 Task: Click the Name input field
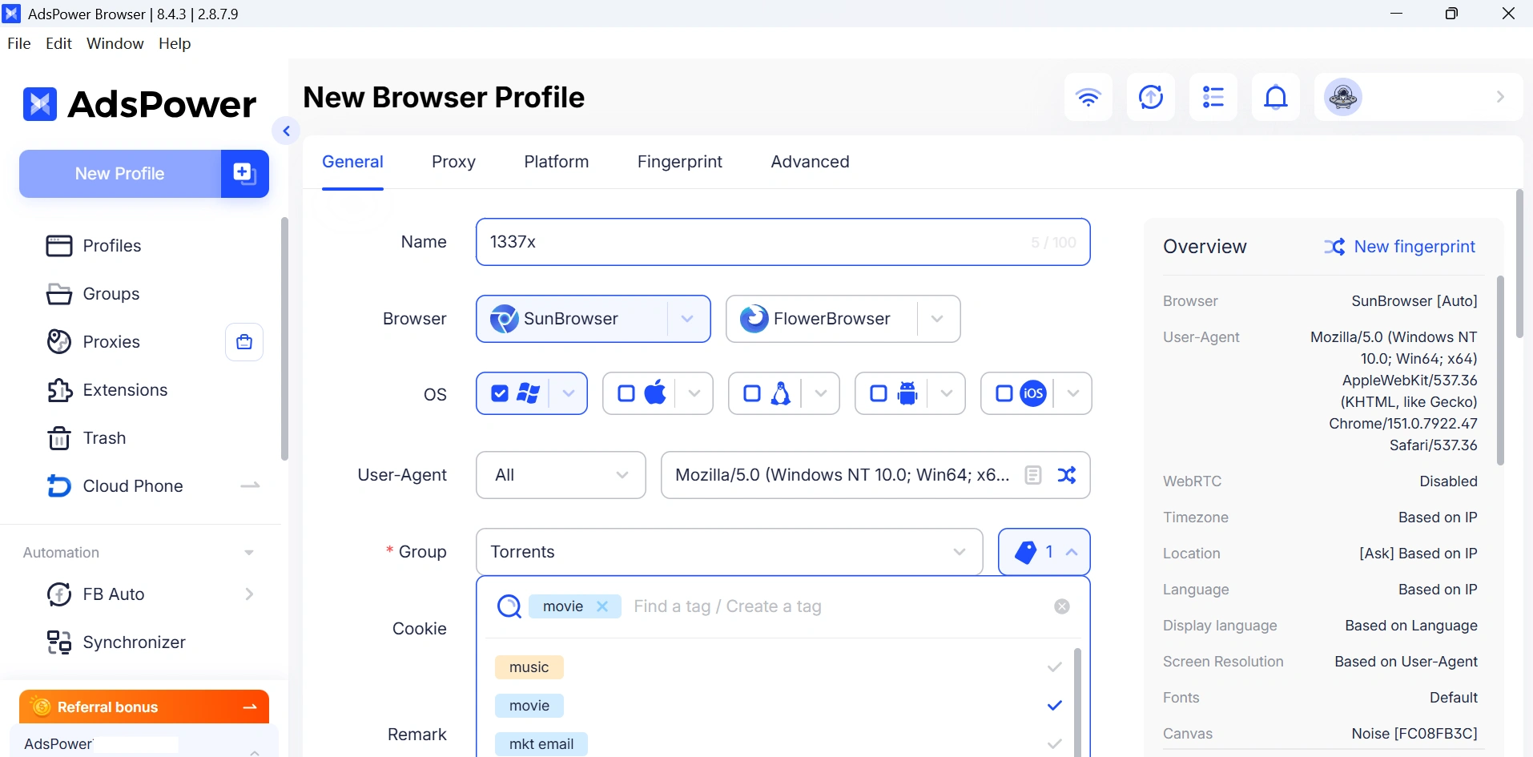pyautogui.click(x=783, y=242)
